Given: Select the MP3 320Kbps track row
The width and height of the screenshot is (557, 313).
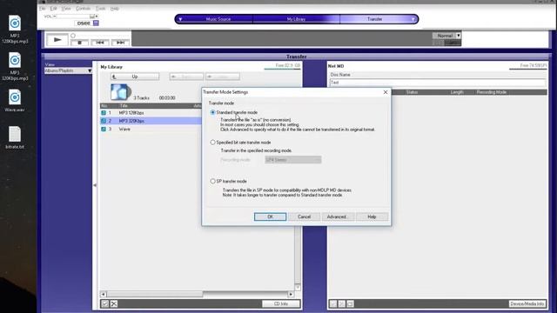Looking at the screenshot, I should coord(151,121).
